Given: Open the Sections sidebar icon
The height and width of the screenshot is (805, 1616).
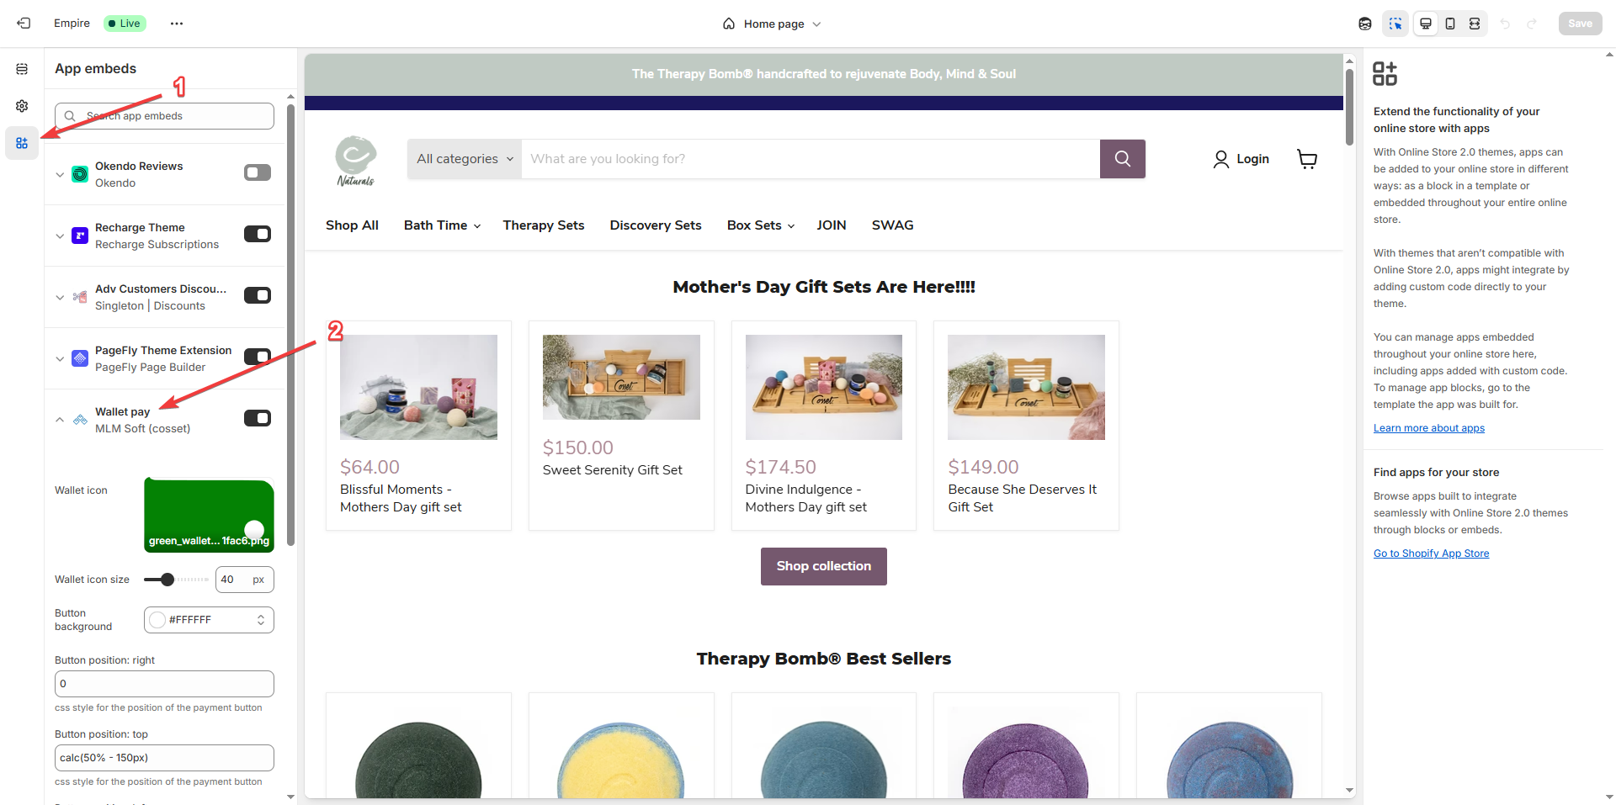Looking at the screenshot, I should click(22, 69).
